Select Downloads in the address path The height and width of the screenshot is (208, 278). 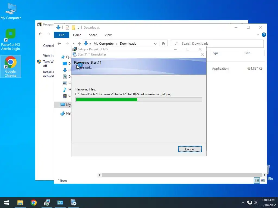128,44
